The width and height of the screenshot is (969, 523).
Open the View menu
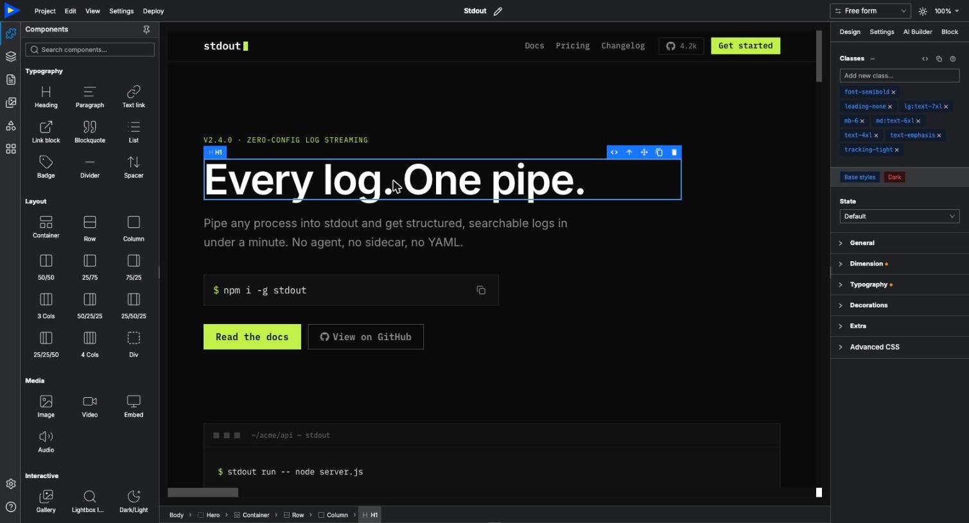pos(92,11)
